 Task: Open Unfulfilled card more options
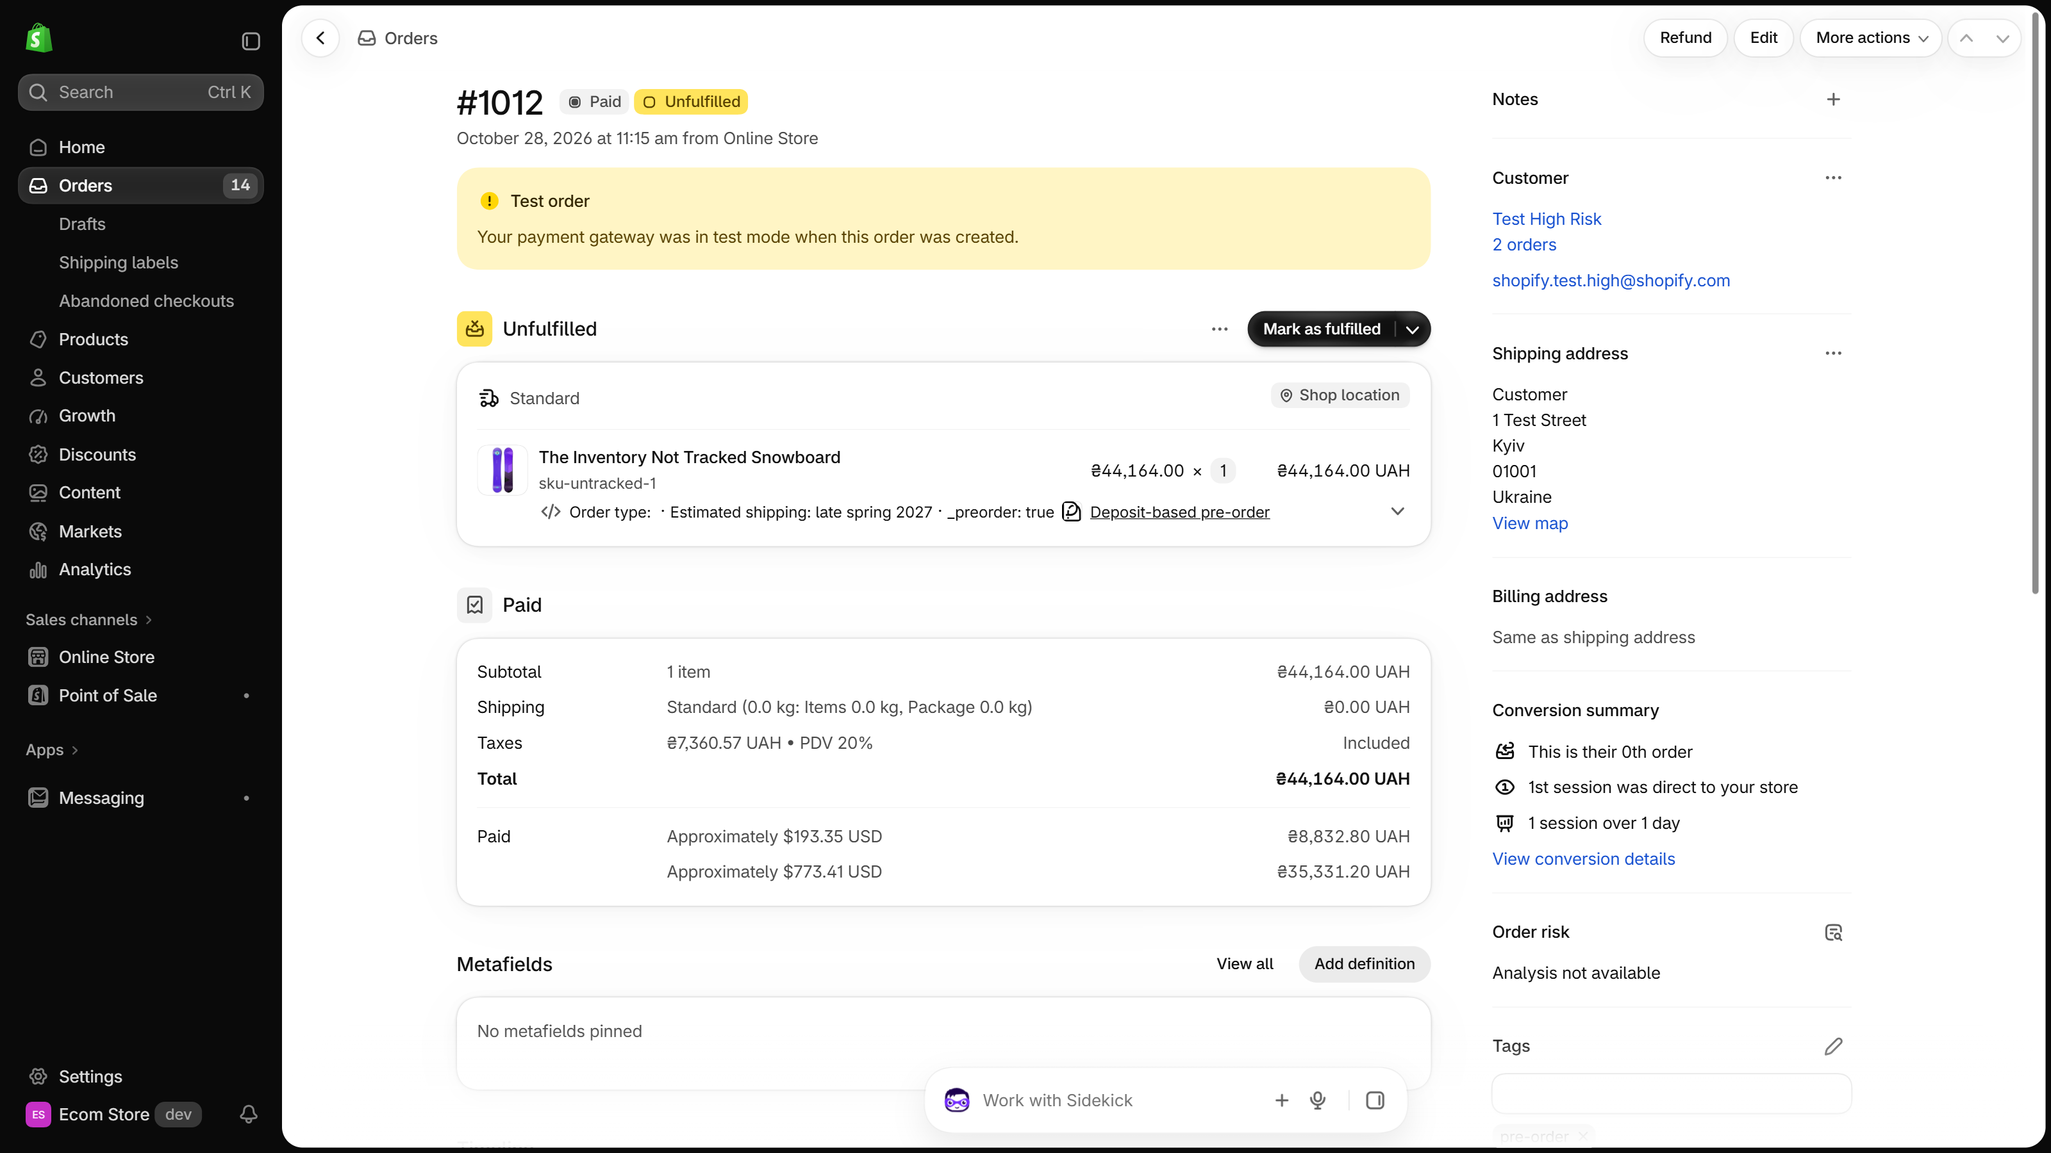(x=1220, y=329)
